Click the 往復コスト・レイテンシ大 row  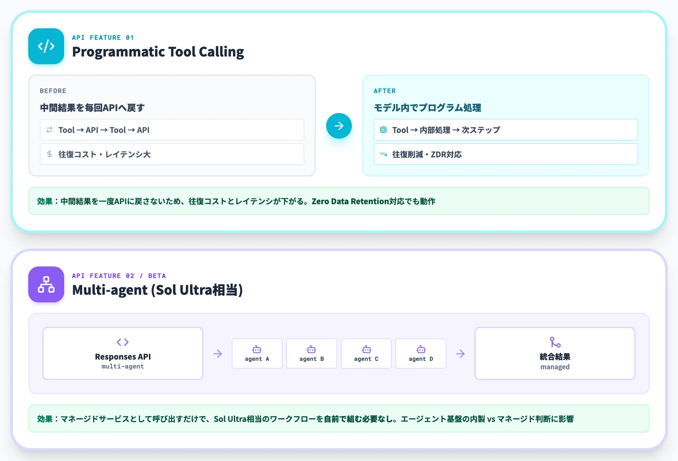(172, 154)
